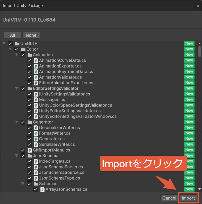Click the AnimationValidator.cs script icon
This screenshot has width=202, height=204.
[36, 77]
